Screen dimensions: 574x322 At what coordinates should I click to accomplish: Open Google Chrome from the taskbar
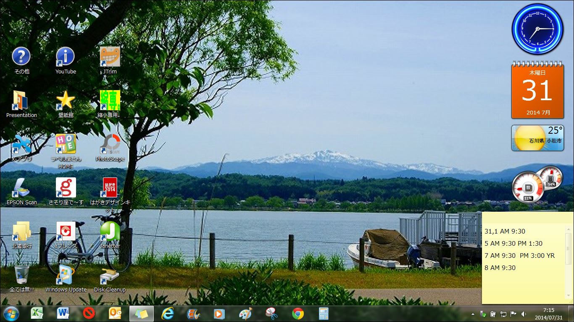(x=298, y=314)
